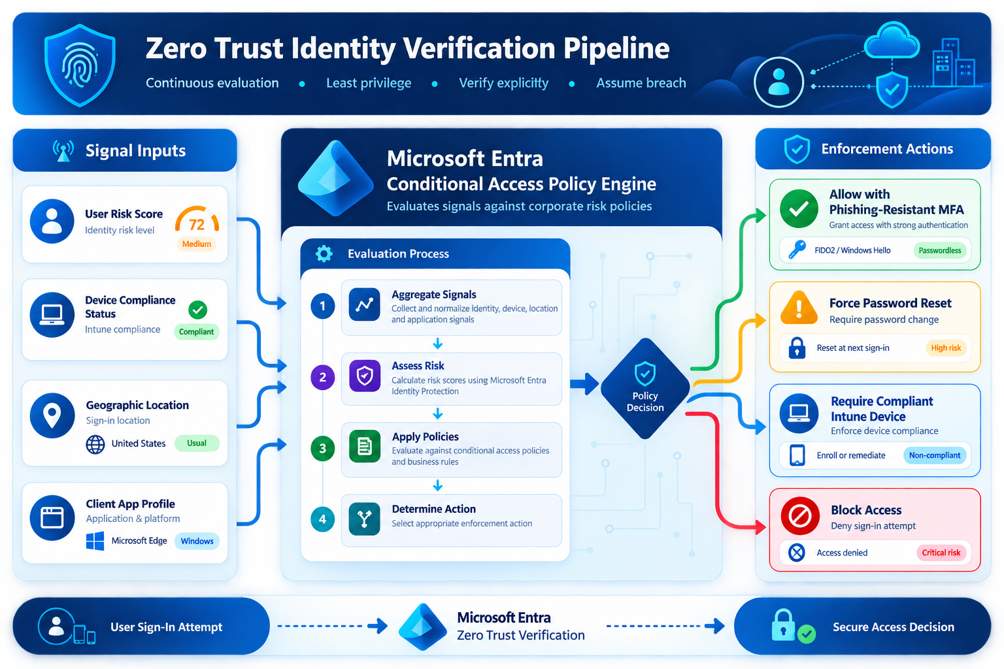Click the Microsoft Entra logo in policy engine
The image size is (1004, 669).
pyautogui.click(x=336, y=178)
